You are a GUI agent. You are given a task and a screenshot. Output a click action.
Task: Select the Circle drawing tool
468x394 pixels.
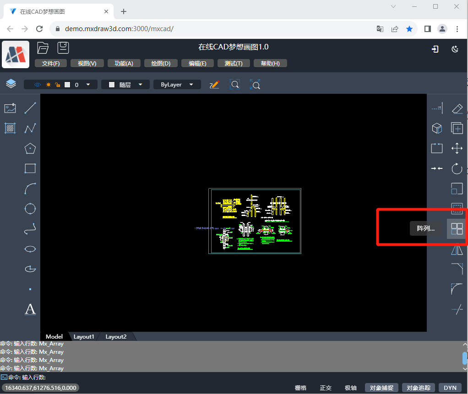click(x=30, y=209)
